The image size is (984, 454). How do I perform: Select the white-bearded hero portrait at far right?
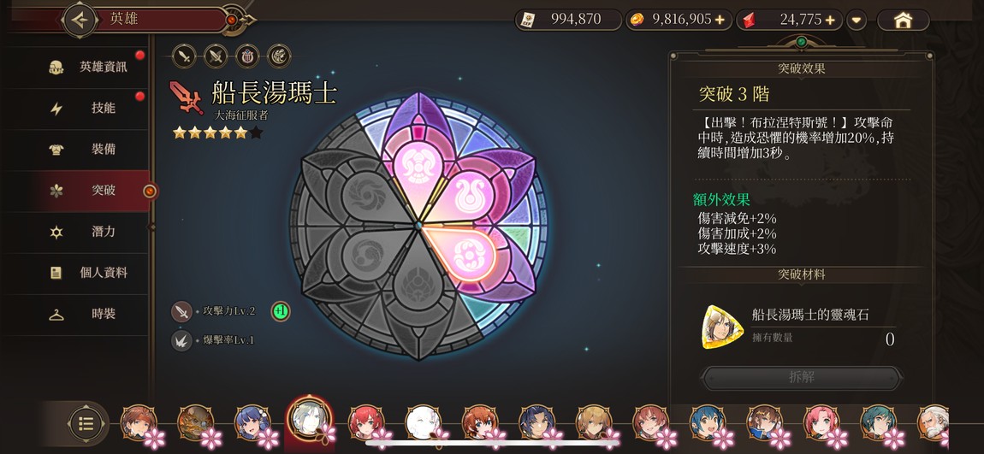click(933, 422)
